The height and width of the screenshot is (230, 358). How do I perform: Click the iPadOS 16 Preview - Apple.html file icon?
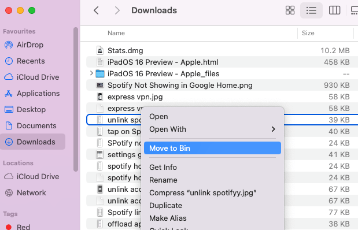(100, 62)
